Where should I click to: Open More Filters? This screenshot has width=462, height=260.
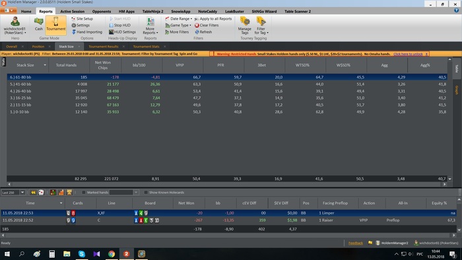(177, 32)
